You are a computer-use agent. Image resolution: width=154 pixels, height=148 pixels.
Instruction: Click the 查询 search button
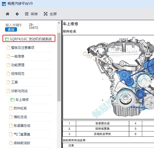coord(11,30)
